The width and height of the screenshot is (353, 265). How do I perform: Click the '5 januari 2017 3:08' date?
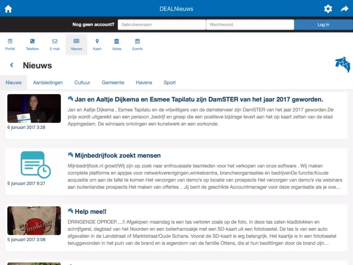[x=26, y=239]
